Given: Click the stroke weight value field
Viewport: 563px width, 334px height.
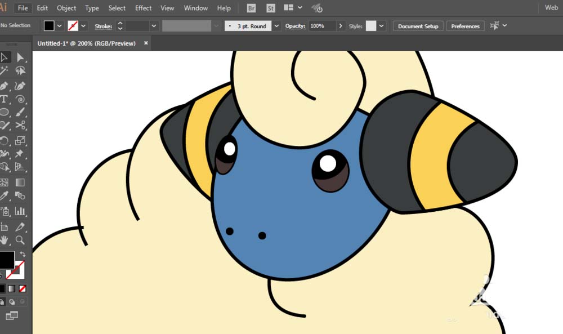Looking at the screenshot, I should click(x=137, y=26).
